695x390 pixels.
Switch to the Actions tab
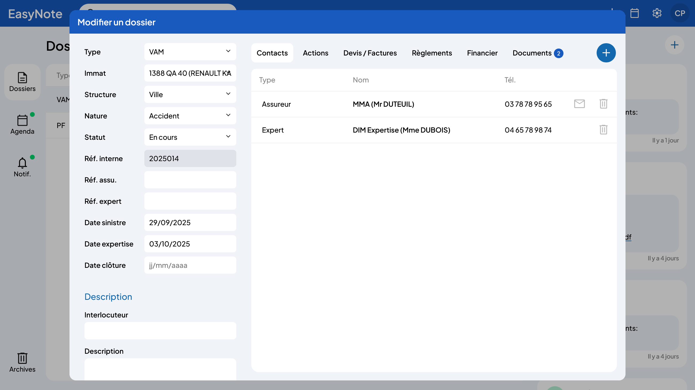(315, 53)
